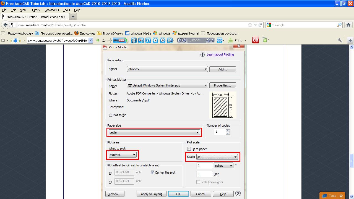Image resolution: width=354 pixels, height=199 pixels.
Task: Click the Firefox Ξεκινώντας bookmark
Action: 85,33
